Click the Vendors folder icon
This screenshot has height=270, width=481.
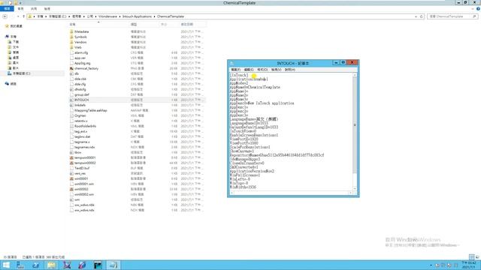pos(71,42)
